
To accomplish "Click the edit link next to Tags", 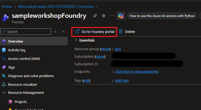I will [x=86, y=80].
